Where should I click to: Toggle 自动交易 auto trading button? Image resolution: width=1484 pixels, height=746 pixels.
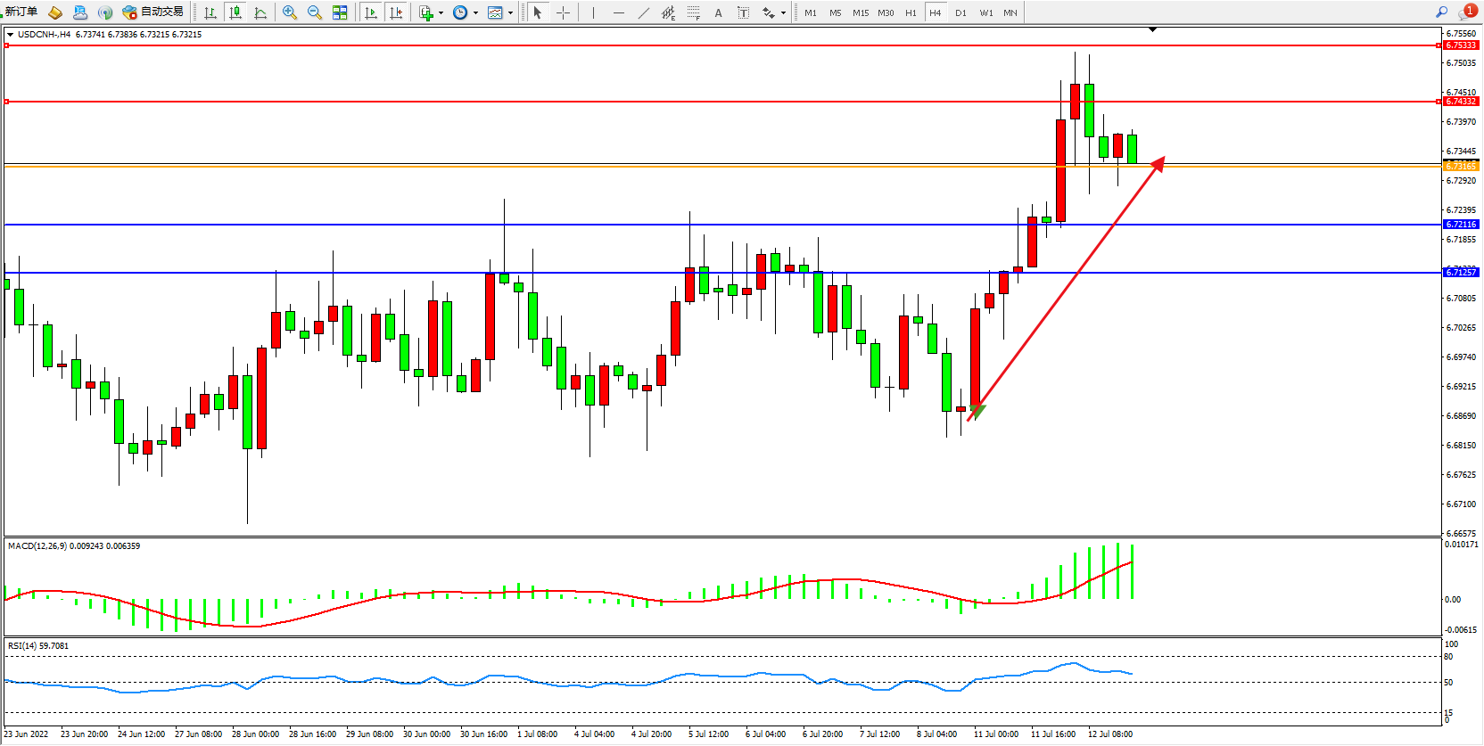click(153, 12)
